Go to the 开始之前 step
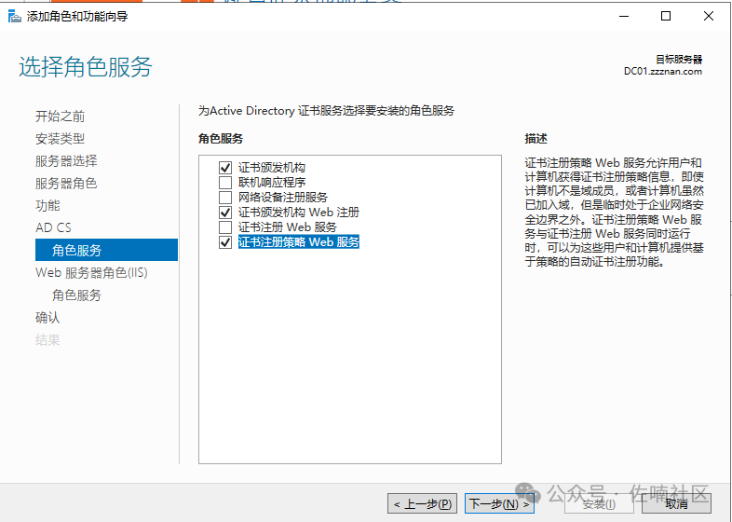The width and height of the screenshot is (732, 522). point(61,117)
